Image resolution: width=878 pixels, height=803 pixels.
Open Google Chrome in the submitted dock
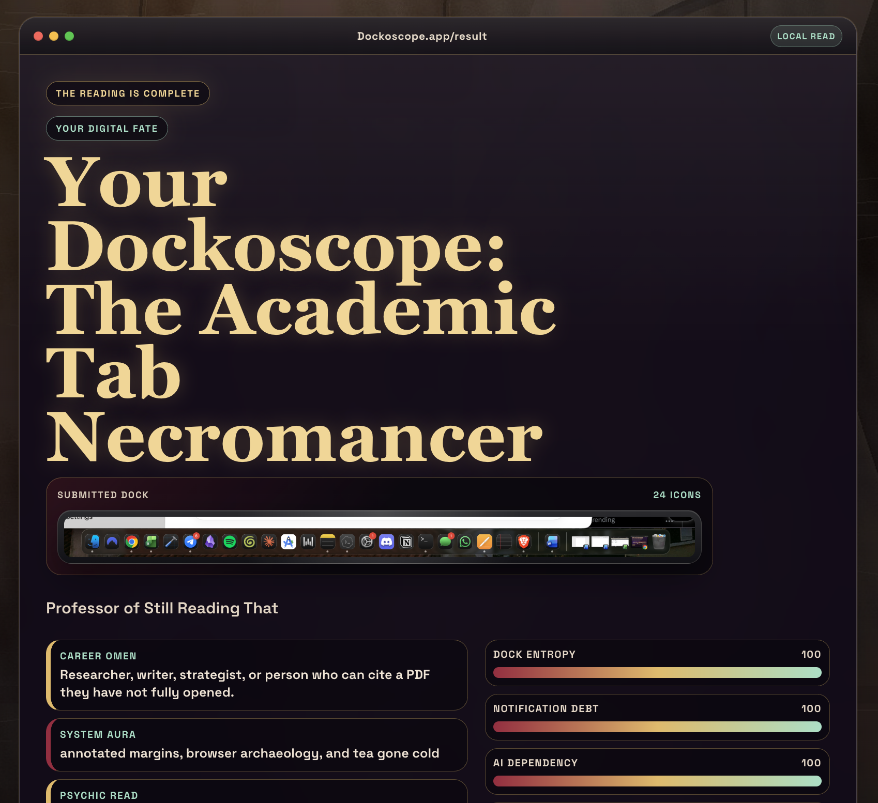pyautogui.click(x=132, y=542)
